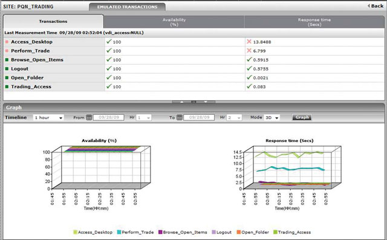This screenshot has height=240, width=387.
Task: Open the From Hr dropdown
Action: click(x=144, y=118)
